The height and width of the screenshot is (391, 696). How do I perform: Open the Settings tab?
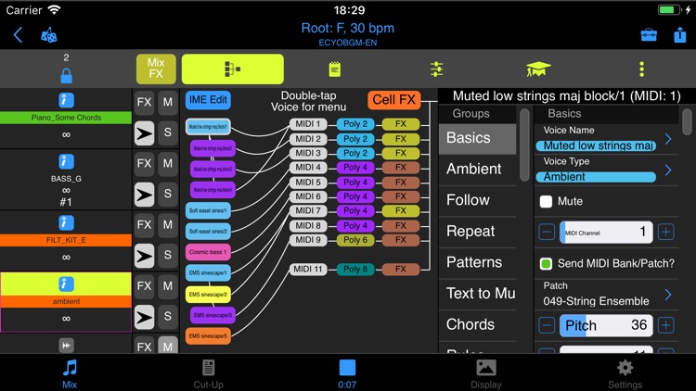coord(625,373)
